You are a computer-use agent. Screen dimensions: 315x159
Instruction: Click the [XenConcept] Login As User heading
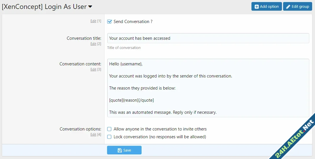click(44, 7)
